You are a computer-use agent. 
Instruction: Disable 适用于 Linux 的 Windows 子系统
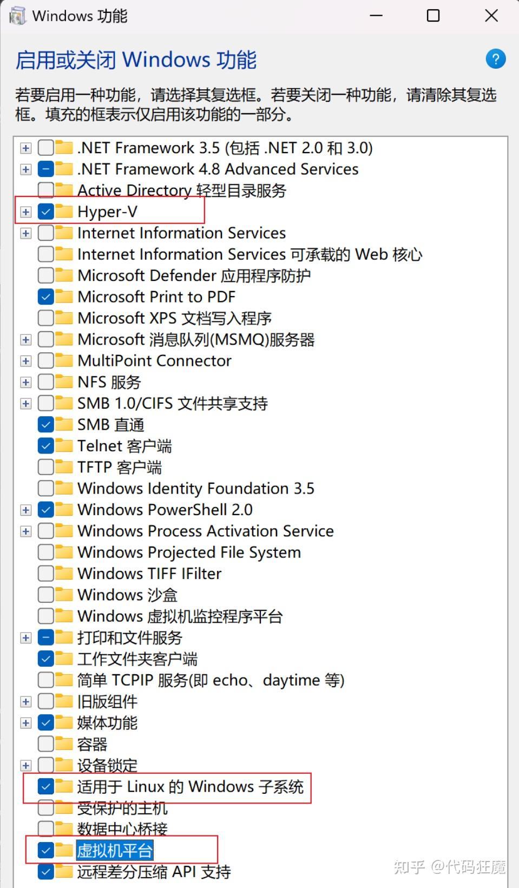(45, 786)
